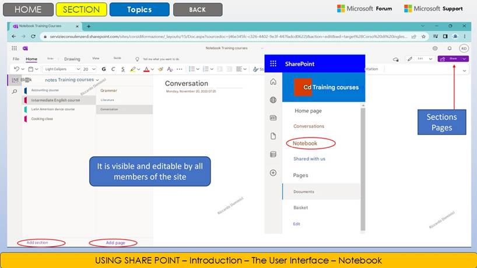Apply bold with the G icon
477x268 pixels.
pyautogui.click(x=104, y=69)
